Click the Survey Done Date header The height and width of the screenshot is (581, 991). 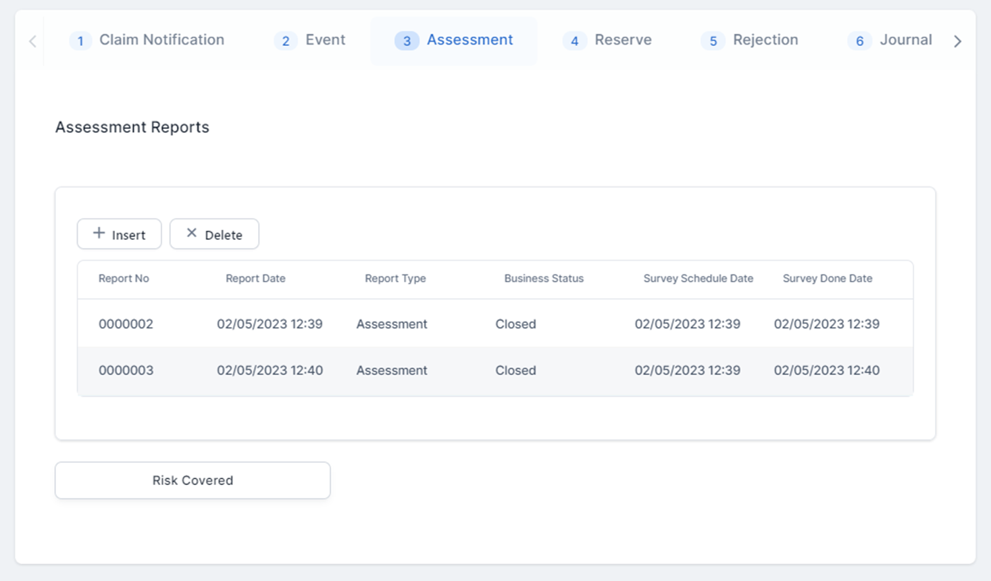(x=827, y=278)
